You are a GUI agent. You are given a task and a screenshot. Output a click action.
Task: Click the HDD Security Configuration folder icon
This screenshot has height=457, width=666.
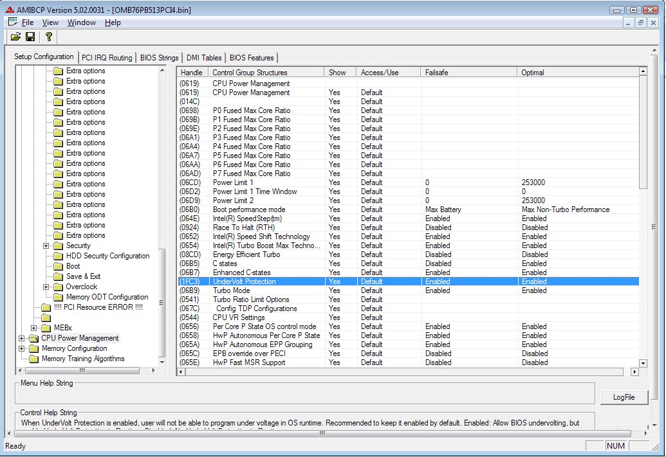(58, 256)
